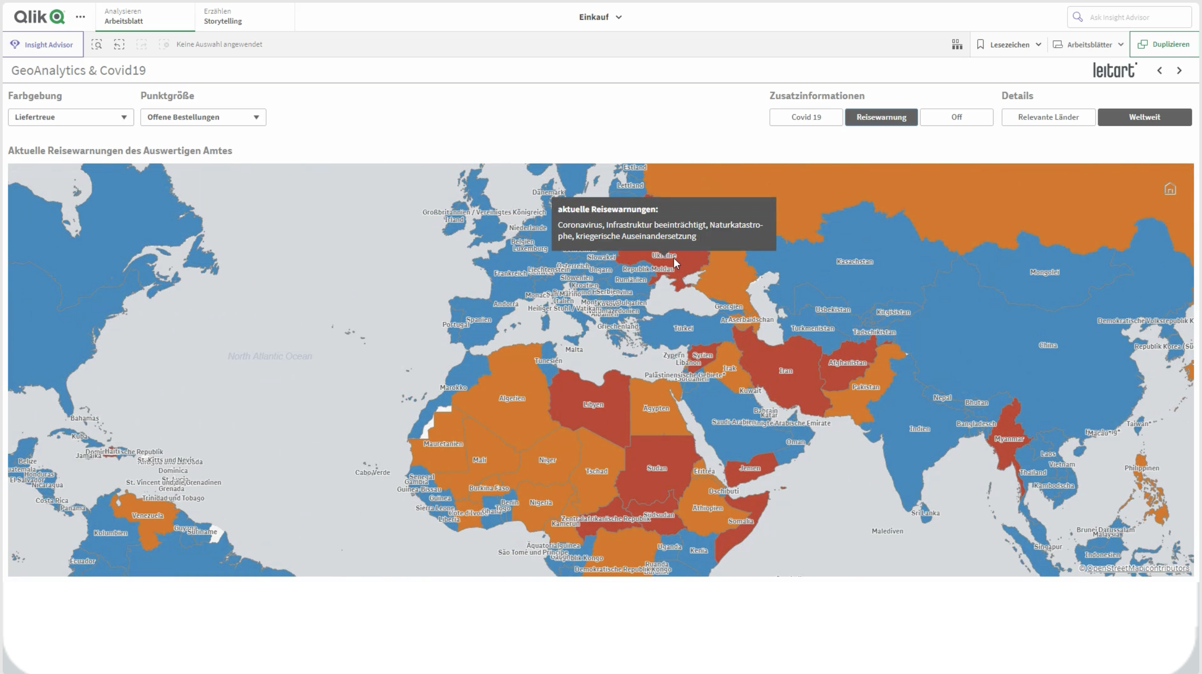Open the Insight Advisor panel
The height and width of the screenshot is (674, 1202).
[42, 44]
